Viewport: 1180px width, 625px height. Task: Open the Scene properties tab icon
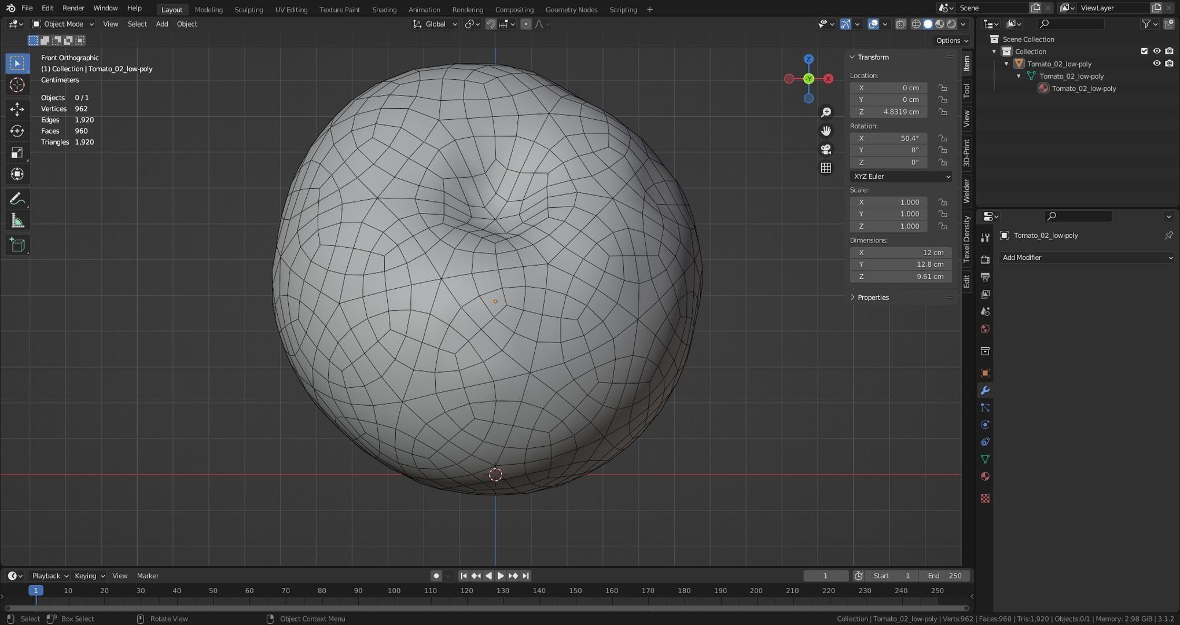985,312
